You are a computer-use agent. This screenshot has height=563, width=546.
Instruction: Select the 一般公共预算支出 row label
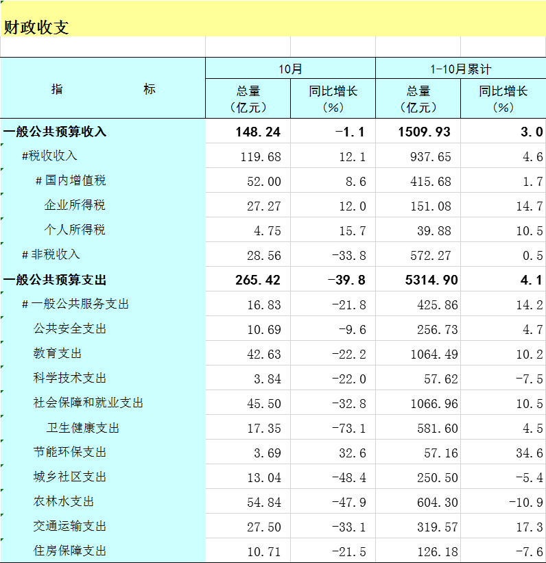[x=55, y=280]
